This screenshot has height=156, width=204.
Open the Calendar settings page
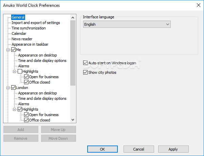(x=19, y=34)
